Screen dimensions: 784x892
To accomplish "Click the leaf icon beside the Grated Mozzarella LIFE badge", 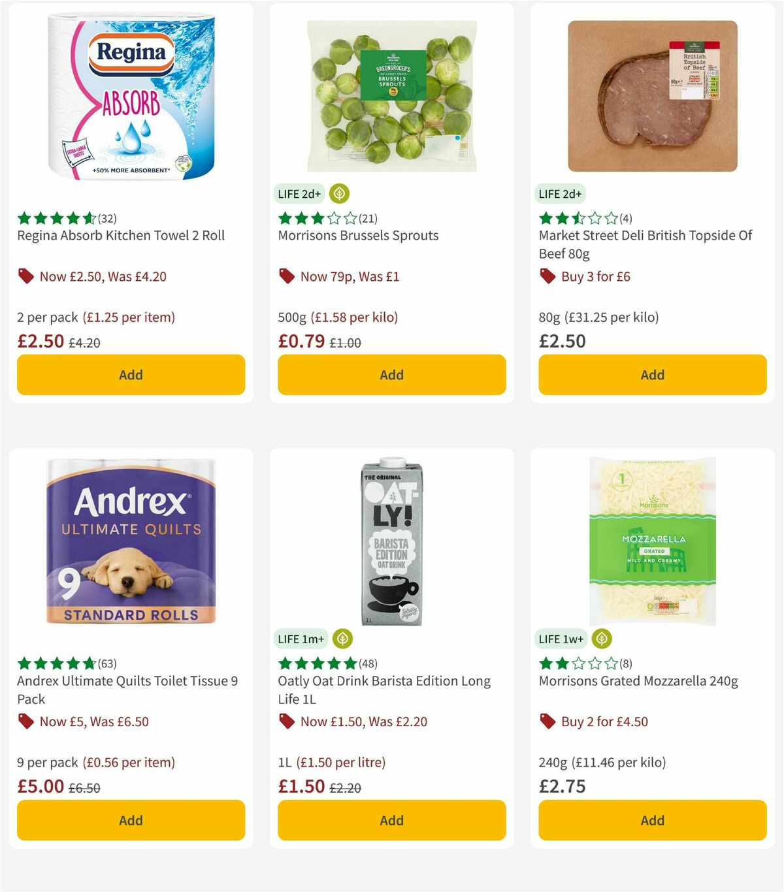I will [600, 639].
